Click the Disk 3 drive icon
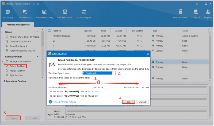Viewport: 214px width, 126px height. coord(50,115)
